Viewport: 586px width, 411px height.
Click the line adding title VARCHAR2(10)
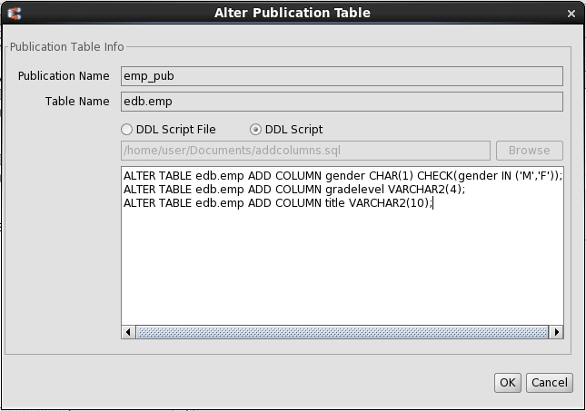278,203
